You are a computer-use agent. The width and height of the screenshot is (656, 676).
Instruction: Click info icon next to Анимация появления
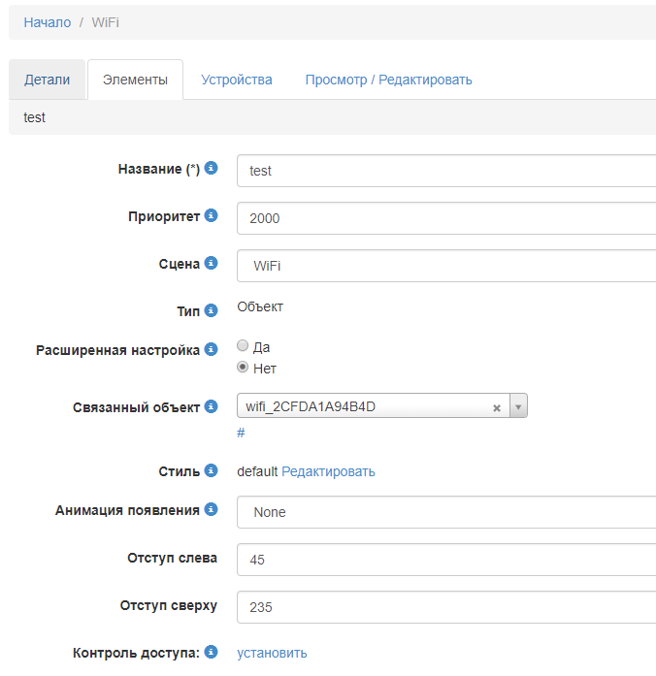212,509
